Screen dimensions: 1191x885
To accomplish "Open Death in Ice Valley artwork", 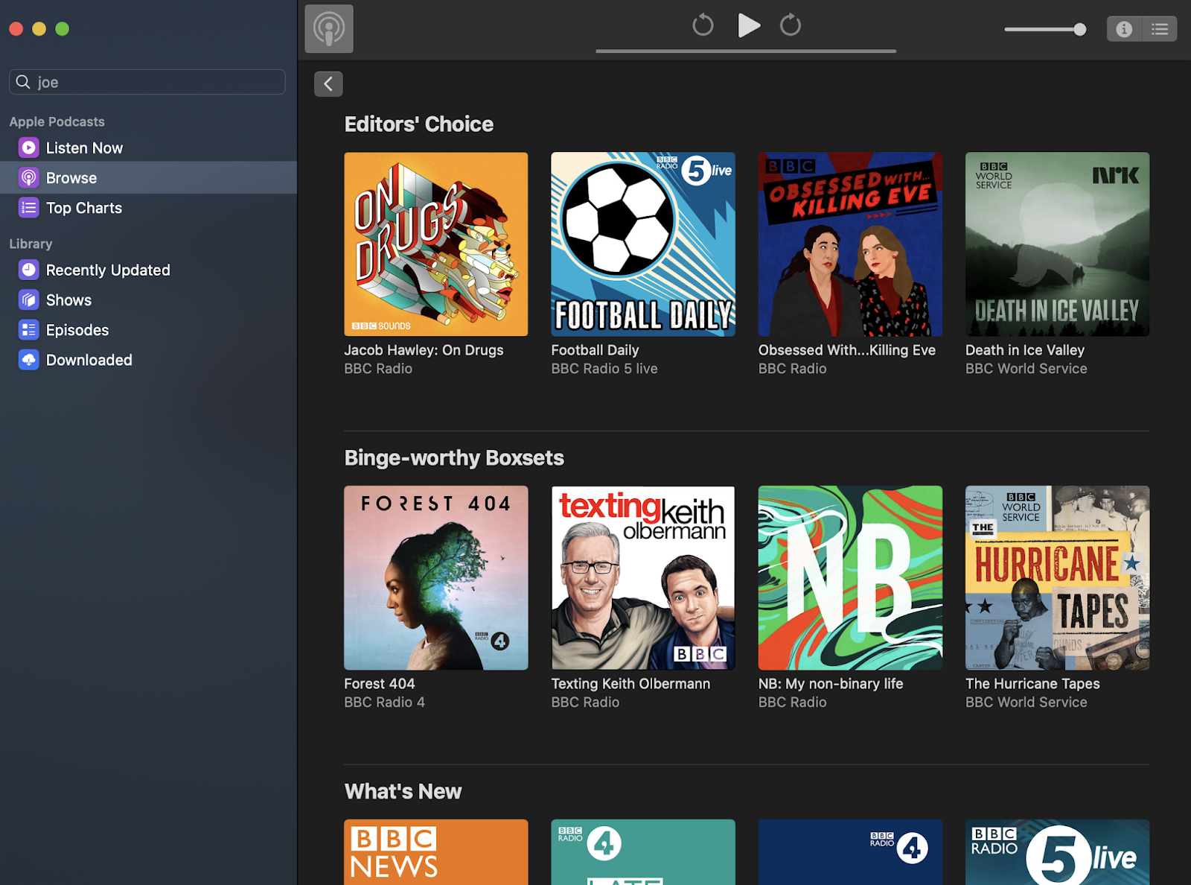I will pos(1057,244).
